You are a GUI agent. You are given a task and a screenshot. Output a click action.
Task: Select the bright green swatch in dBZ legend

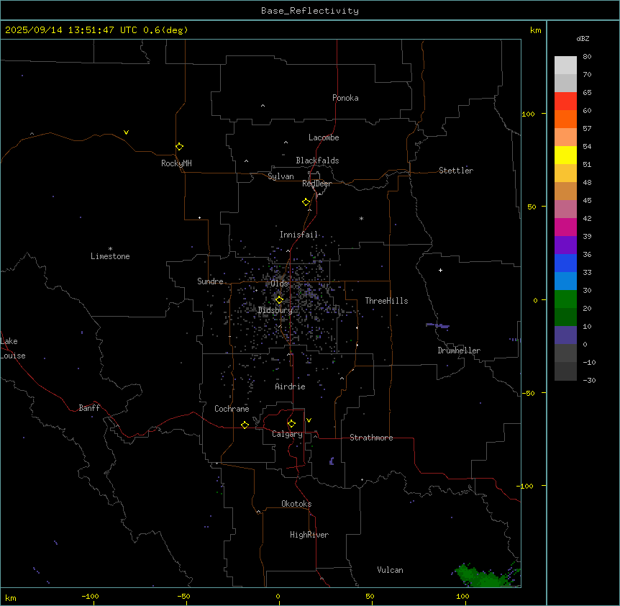click(x=565, y=299)
